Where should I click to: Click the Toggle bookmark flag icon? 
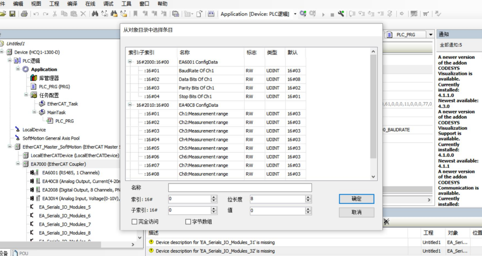tap(135, 14)
